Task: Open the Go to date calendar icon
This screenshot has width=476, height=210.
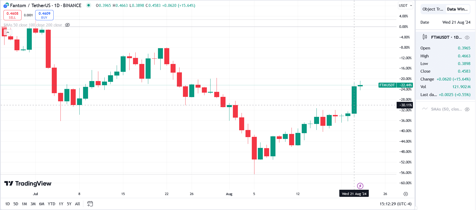Action: (x=90, y=204)
